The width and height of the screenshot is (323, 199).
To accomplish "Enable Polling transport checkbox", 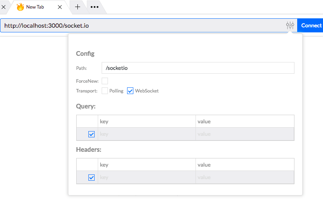I will [x=105, y=91].
